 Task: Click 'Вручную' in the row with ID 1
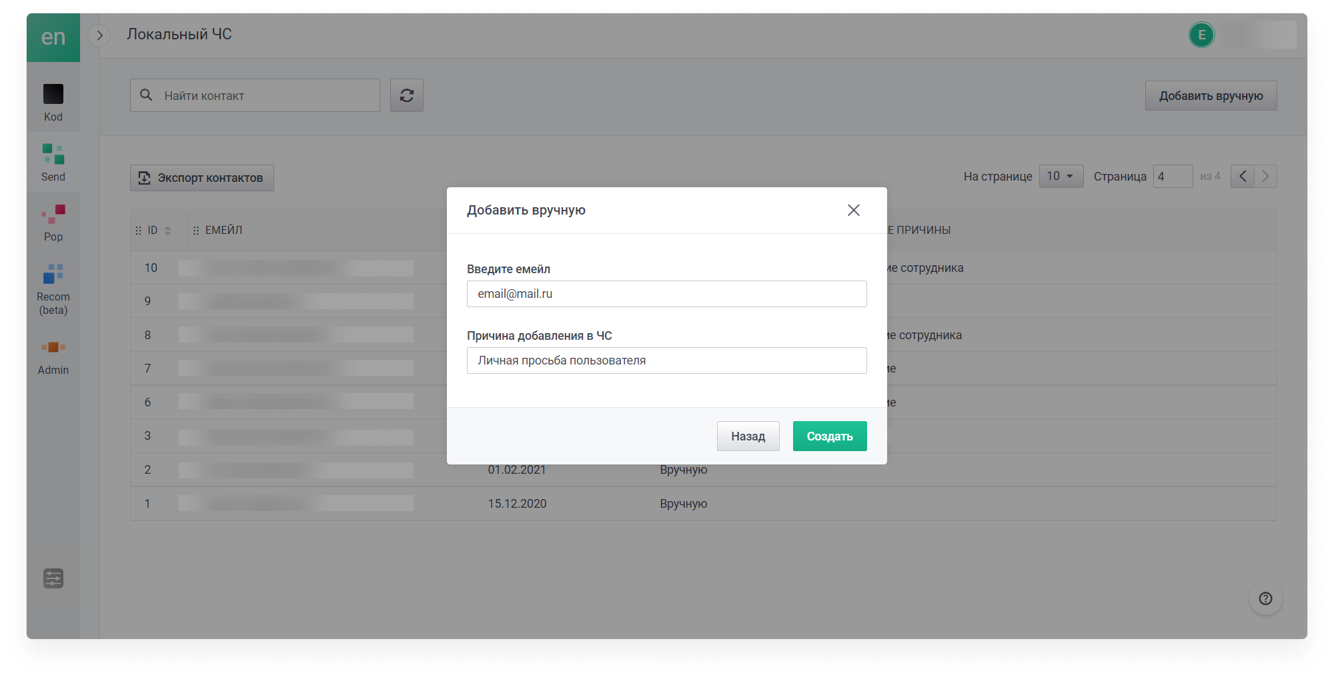click(684, 504)
